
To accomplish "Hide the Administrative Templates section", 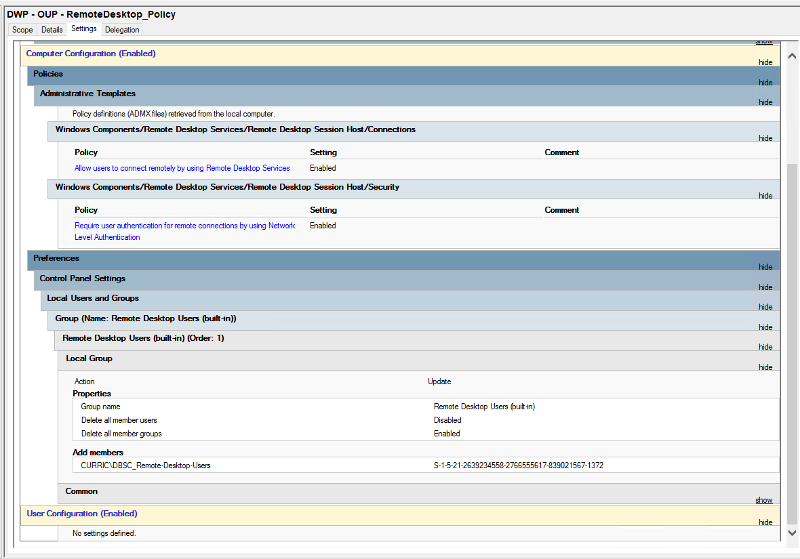I will 765,102.
